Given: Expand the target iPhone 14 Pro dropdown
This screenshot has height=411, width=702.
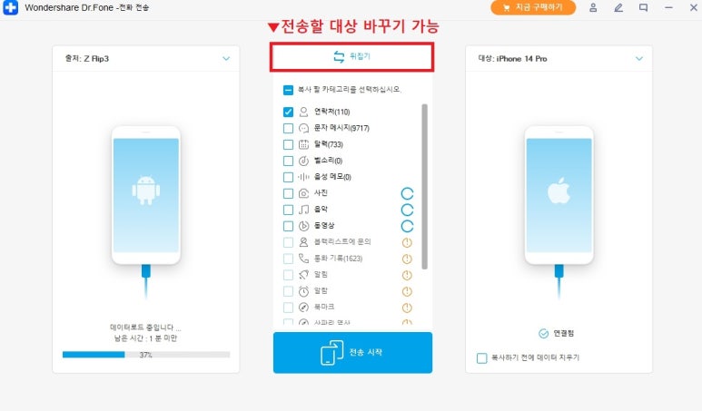Looking at the screenshot, I should pos(638,59).
